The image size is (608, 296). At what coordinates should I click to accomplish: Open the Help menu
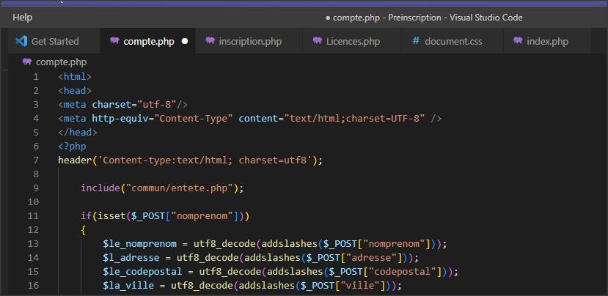tap(23, 18)
